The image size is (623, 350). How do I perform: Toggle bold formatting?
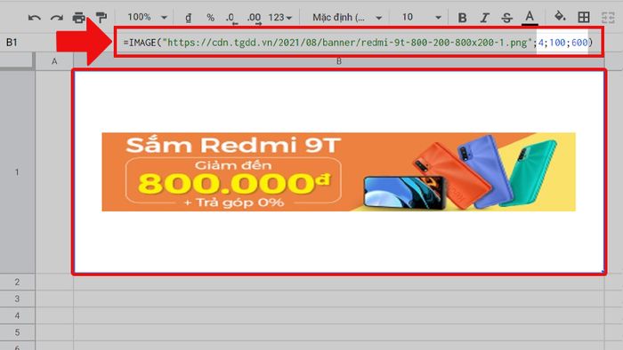(462, 18)
